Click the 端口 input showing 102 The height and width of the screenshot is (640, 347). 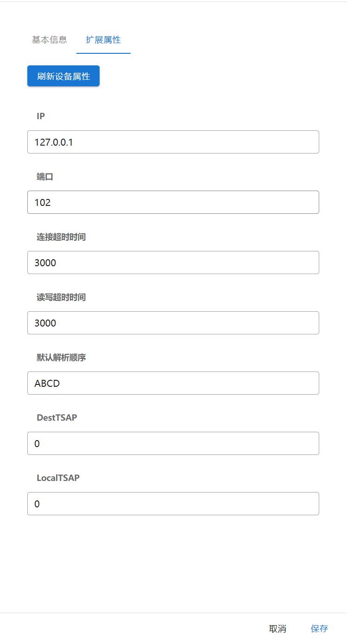pos(173,202)
